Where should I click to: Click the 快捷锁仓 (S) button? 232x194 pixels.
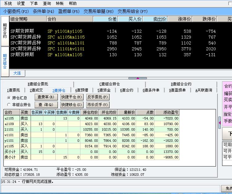[72, 105]
